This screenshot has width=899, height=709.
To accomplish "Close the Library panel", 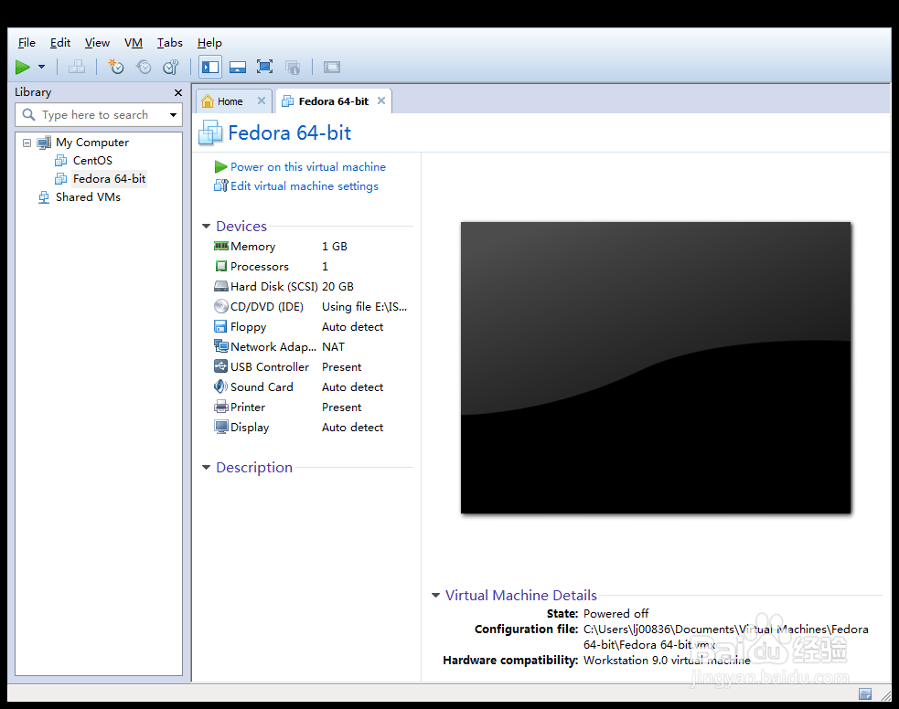I will coord(178,93).
